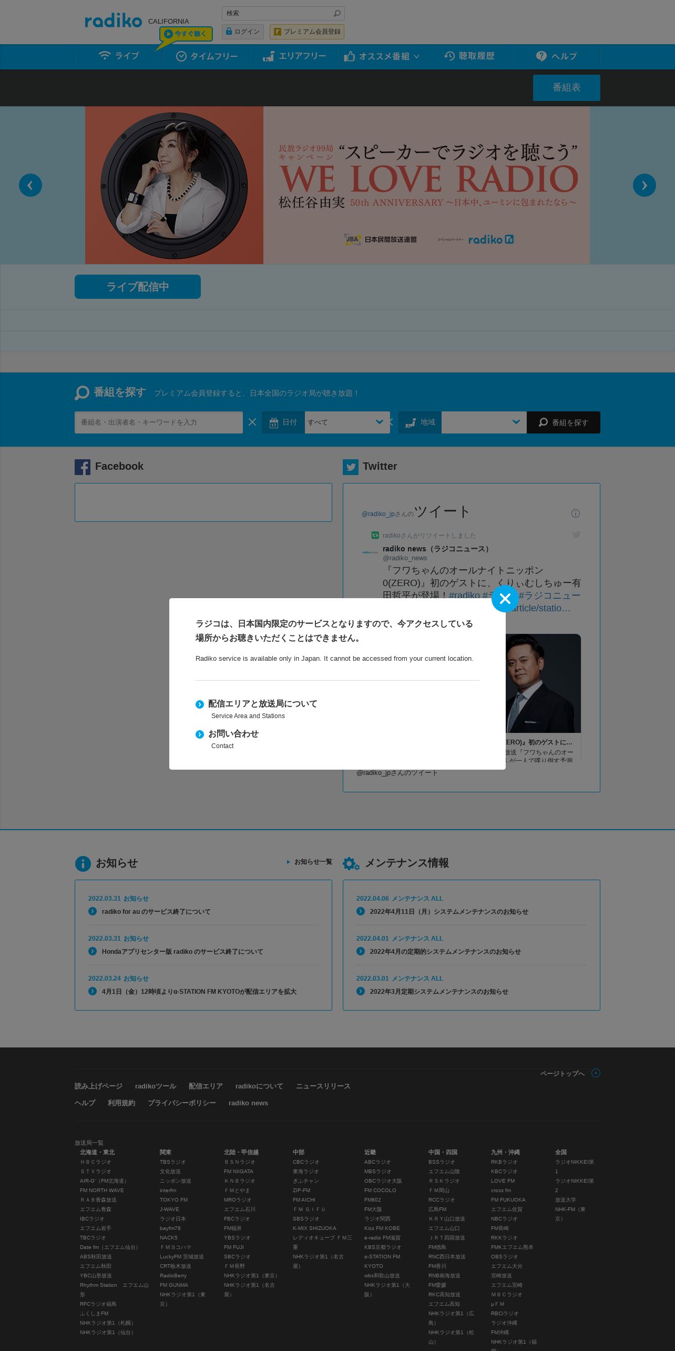The height and width of the screenshot is (1351, 675).
Task: Show next banner with right arrow
Action: pyautogui.click(x=645, y=185)
